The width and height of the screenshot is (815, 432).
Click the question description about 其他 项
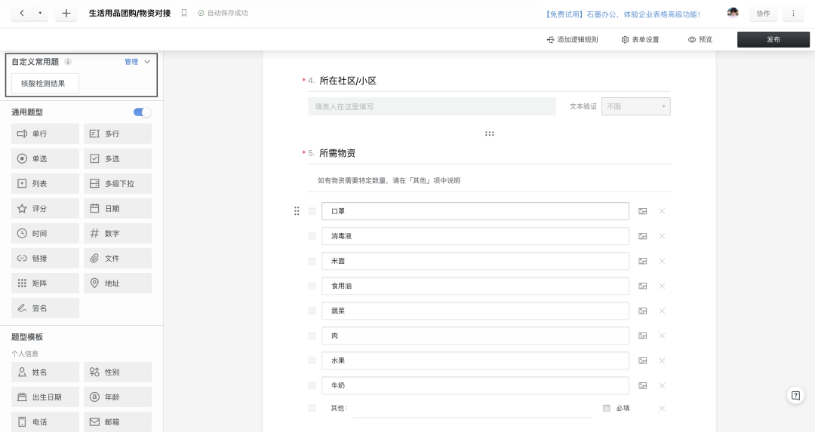click(389, 181)
